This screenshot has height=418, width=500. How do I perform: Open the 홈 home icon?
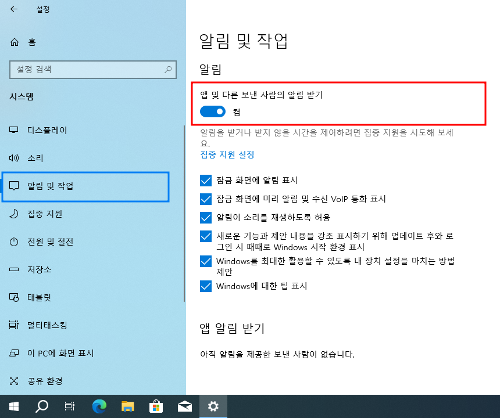click(15, 42)
